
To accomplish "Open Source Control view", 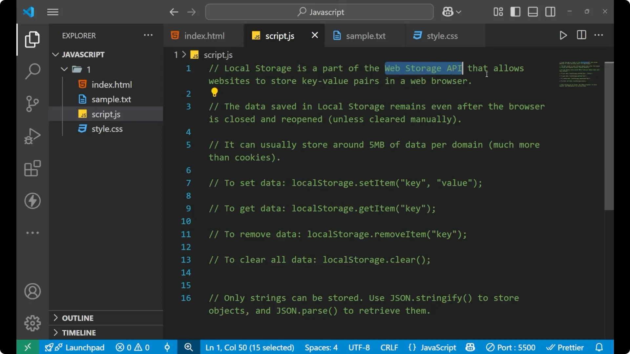I will pos(32,104).
